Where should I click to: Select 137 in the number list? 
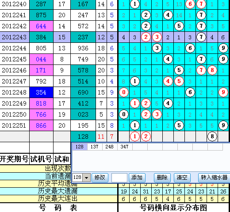95,147
